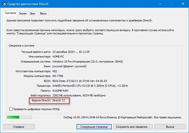Click the Сведения о системе group title
Image resolution: width=189 pixels, height=133 pixels.
pos(21,46)
